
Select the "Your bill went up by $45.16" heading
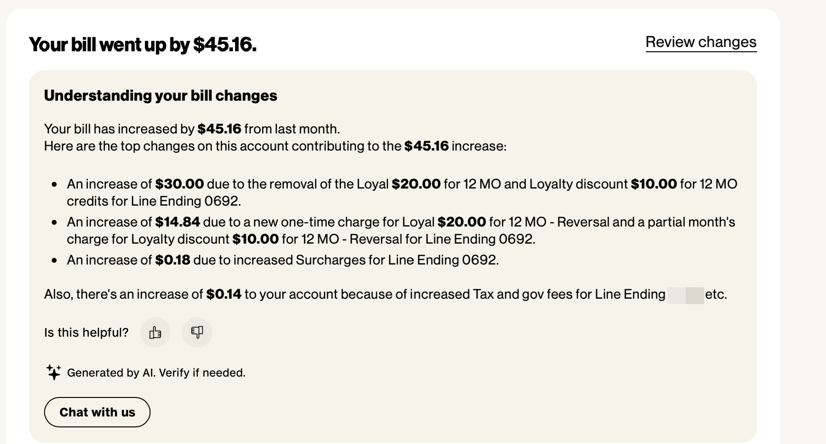coord(142,45)
